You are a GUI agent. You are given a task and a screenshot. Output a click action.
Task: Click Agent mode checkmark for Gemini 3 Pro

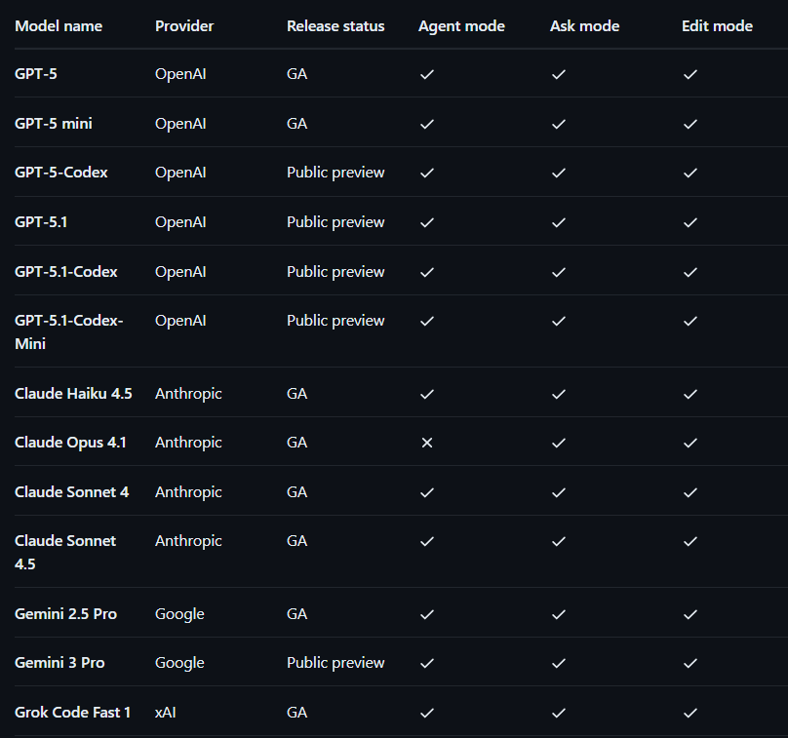pyautogui.click(x=426, y=663)
